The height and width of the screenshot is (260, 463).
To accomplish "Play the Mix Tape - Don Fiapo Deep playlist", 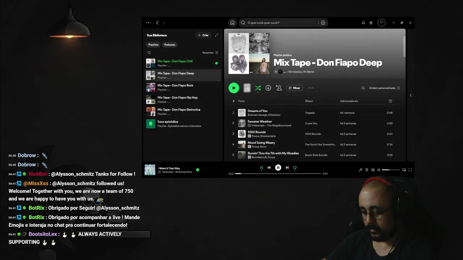I will tap(234, 88).
